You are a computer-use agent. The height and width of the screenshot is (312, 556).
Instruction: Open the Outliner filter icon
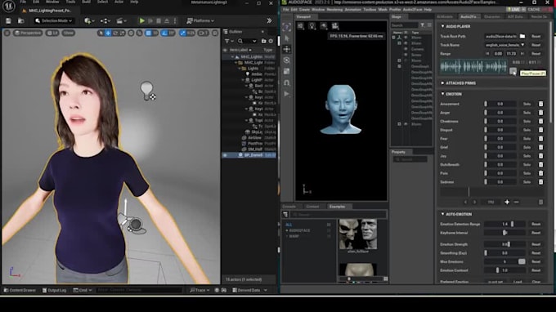click(x=228, y=41)
